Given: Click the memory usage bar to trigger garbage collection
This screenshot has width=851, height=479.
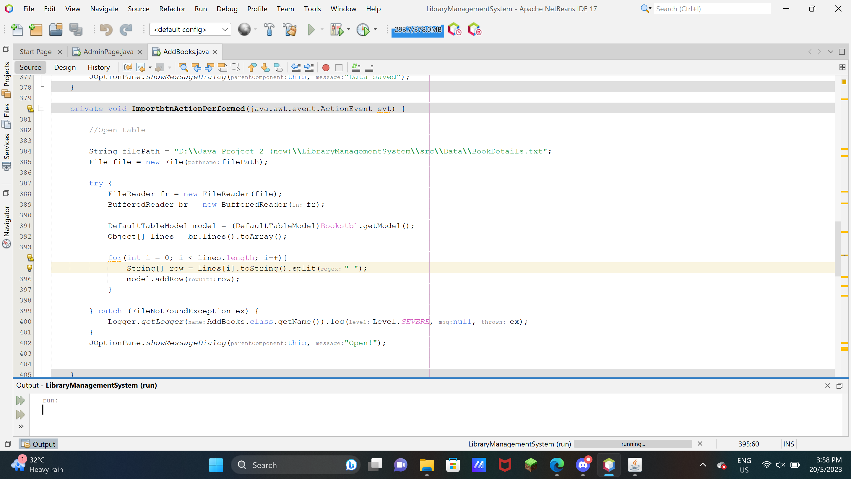Looking at the screenshot, I should [x=417, y=30].
